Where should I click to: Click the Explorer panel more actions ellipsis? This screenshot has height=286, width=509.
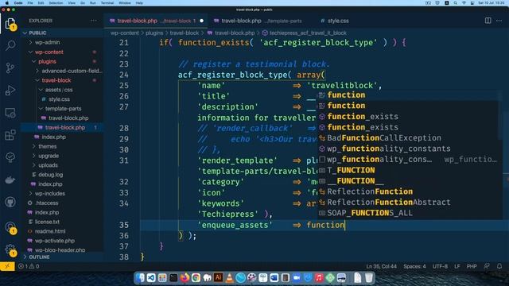(94, 21)
